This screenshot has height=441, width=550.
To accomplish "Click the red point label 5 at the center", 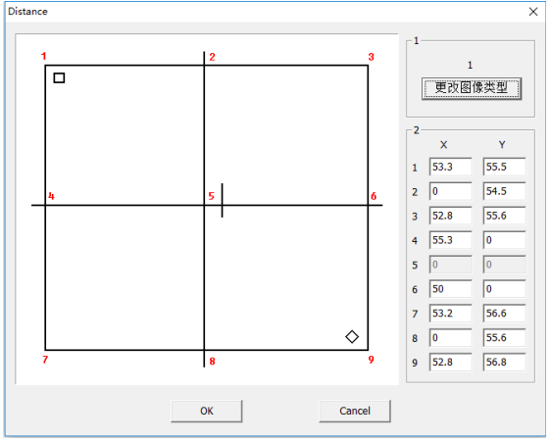I will point(211,196).
